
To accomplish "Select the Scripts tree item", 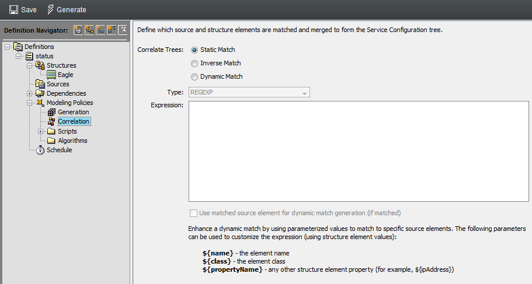I will click(x=67, y=131).
